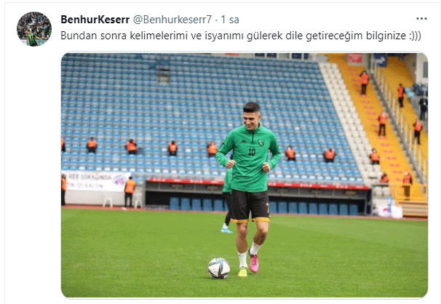Open the attached stadium photo

click(x=245, y=175)
